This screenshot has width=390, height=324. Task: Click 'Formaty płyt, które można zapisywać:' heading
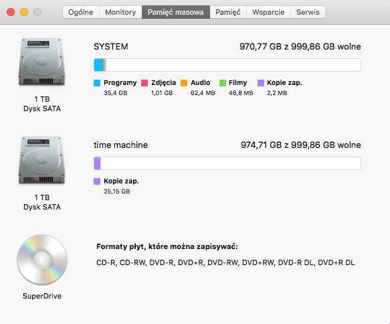coord(167,246)
